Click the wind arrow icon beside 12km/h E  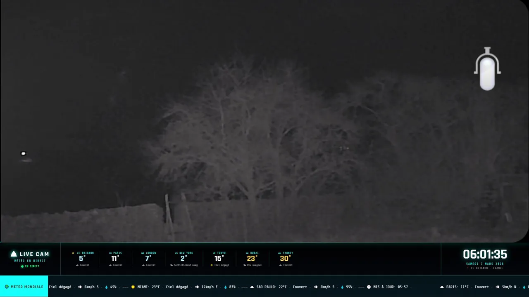[x=197, y=287]
